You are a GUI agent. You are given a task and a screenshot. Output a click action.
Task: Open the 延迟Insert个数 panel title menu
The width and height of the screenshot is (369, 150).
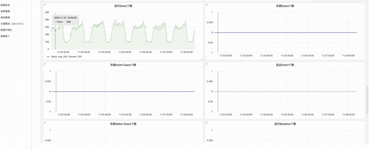coord(285,65)
